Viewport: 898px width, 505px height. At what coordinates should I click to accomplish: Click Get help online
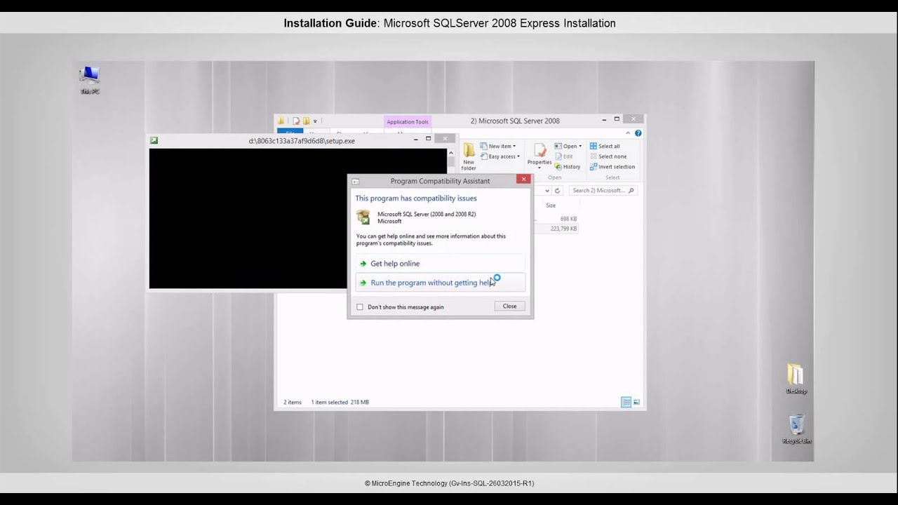click(x=441, y=263)
